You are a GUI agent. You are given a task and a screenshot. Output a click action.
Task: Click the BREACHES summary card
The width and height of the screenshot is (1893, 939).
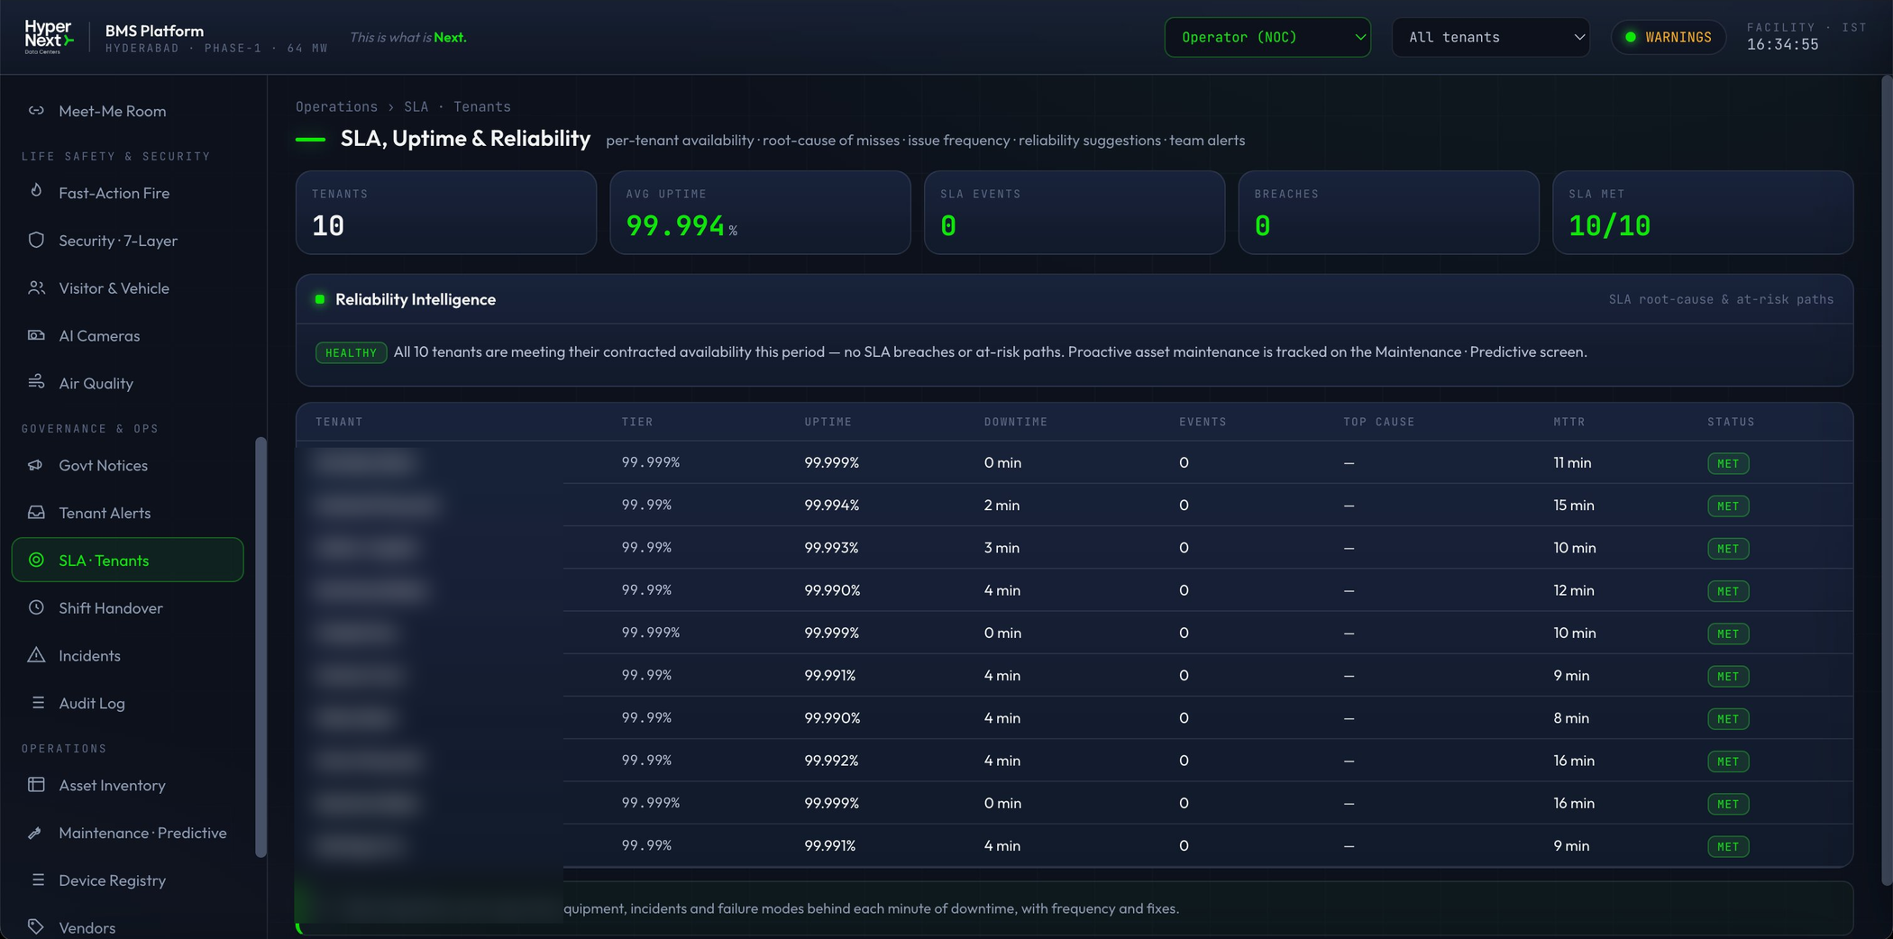(1388, 213)
